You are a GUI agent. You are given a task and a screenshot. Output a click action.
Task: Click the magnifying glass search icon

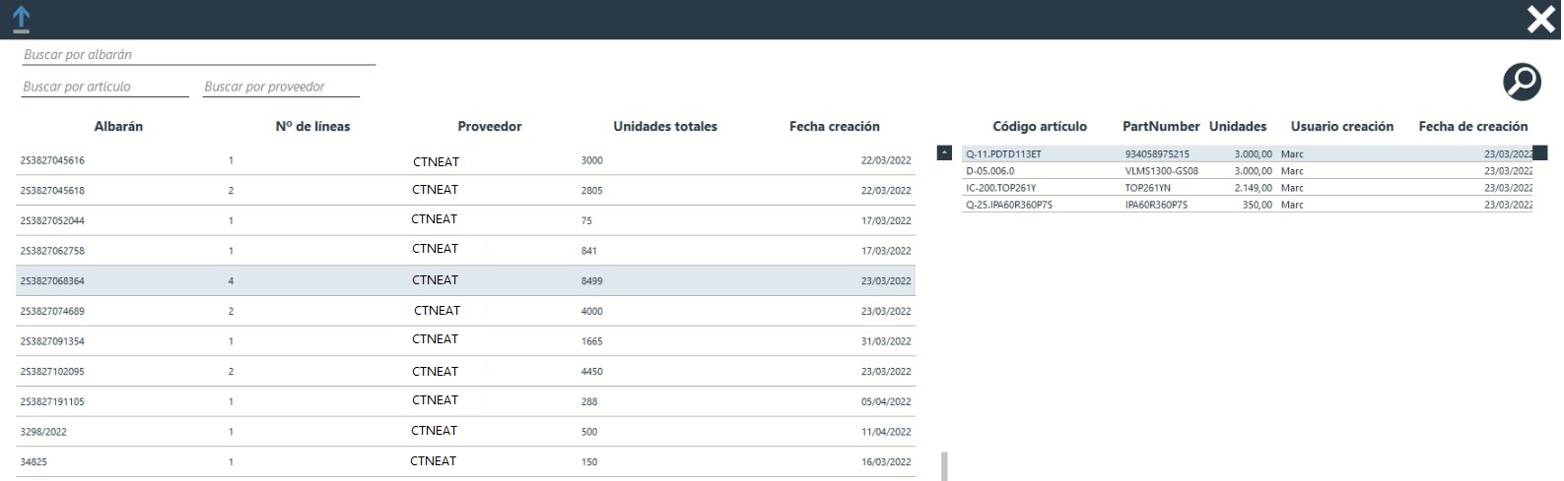(x=1522, y=82)
